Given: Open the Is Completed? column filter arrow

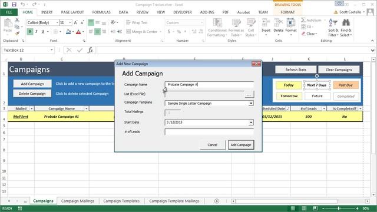Looking at the screenshot, I should click(360, 108).
